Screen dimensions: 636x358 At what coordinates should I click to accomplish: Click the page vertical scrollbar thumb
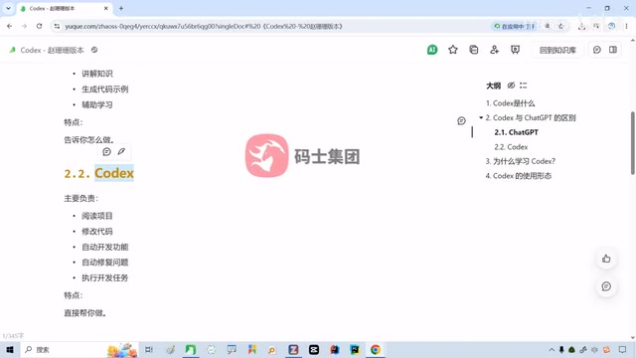tap(633, 143)
